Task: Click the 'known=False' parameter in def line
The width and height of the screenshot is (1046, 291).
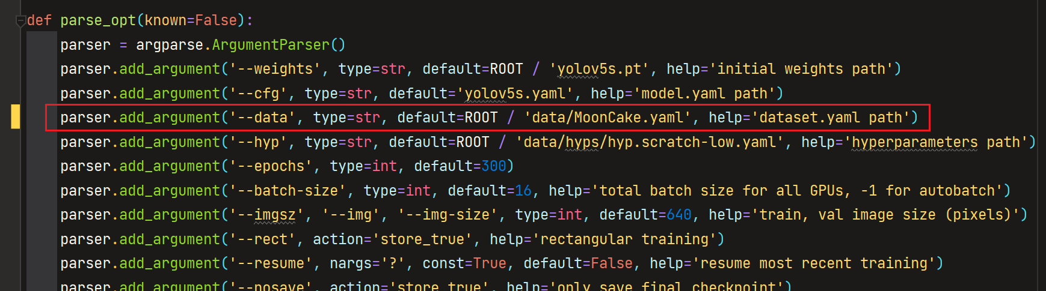Action: (191, 20)
